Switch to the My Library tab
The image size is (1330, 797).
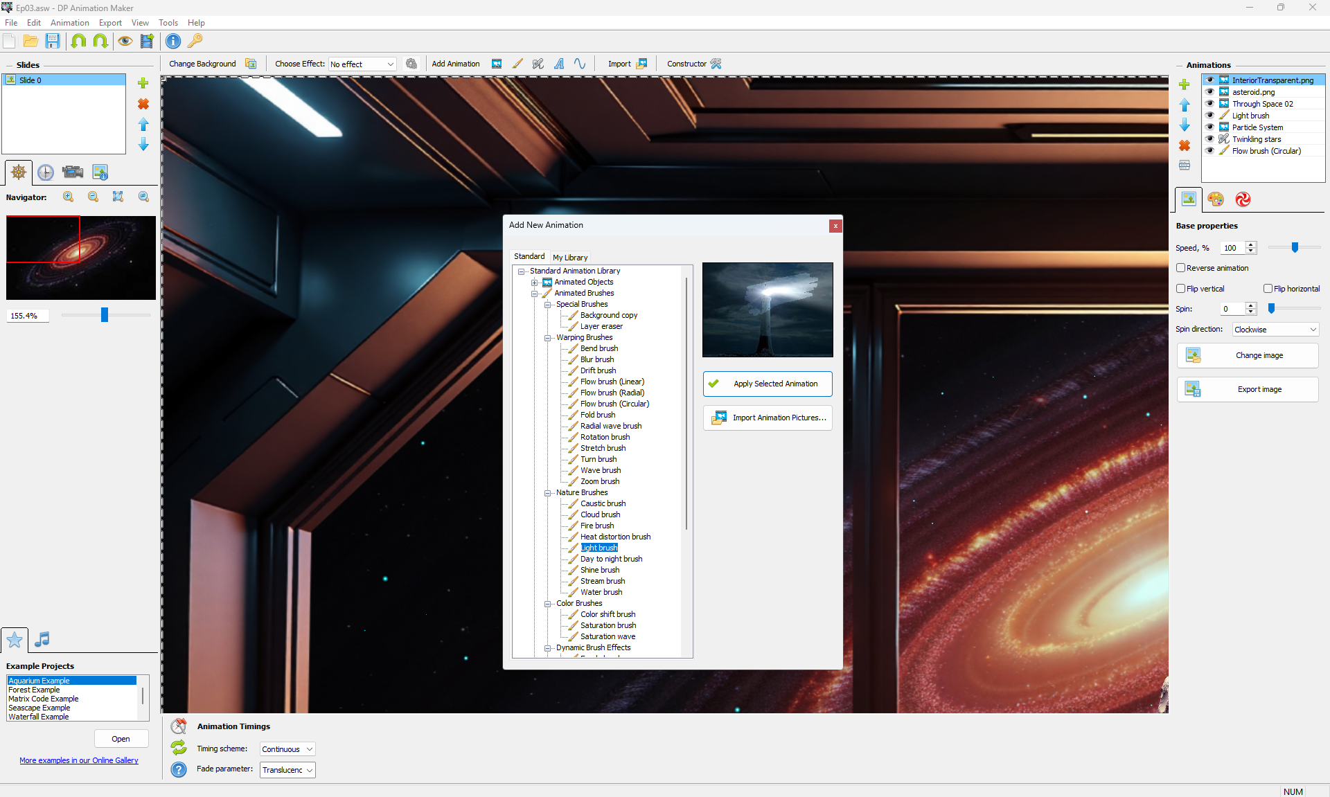pyautogui.click(x=569, y=258)
